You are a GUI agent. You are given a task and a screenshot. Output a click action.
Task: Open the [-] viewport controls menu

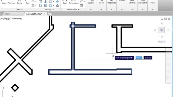point(2,19)
